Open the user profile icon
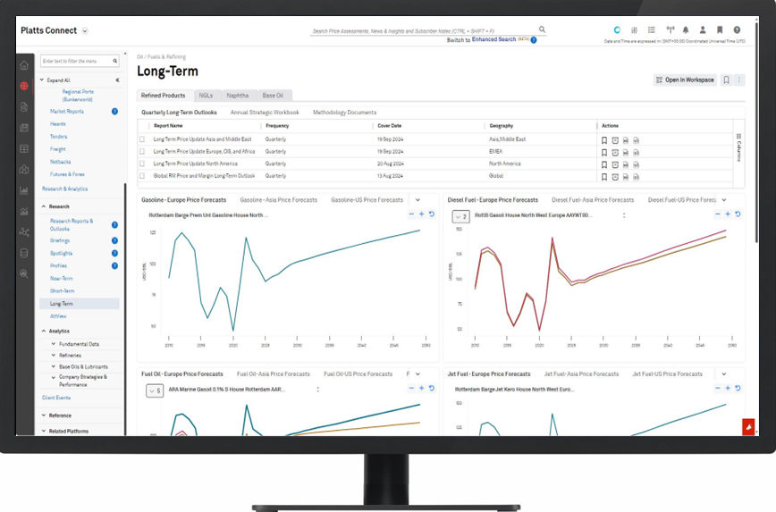This screenshot has height=512, width=776. click(x=703, y=29)
